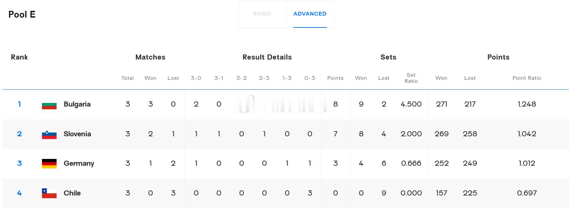Viewport: 569px width, 208px height.
Task: Click rank number 3 beside Germany
Action: (x=19, y=163)
